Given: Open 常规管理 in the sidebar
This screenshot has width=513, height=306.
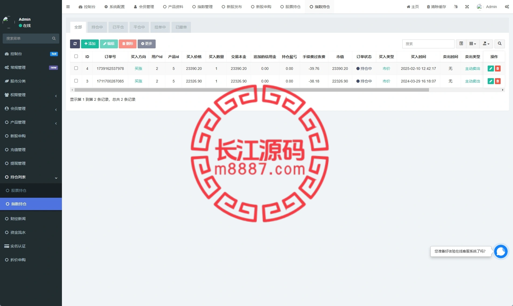Looking at the screenshot, I should [31, 67].
